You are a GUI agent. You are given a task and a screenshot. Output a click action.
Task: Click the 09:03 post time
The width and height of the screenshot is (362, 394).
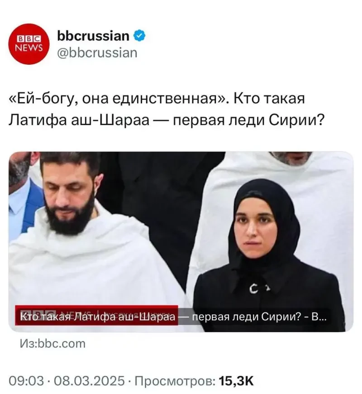26,381
